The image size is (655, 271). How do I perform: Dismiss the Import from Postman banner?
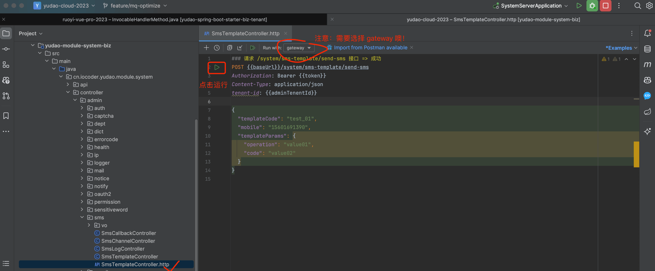412,48
